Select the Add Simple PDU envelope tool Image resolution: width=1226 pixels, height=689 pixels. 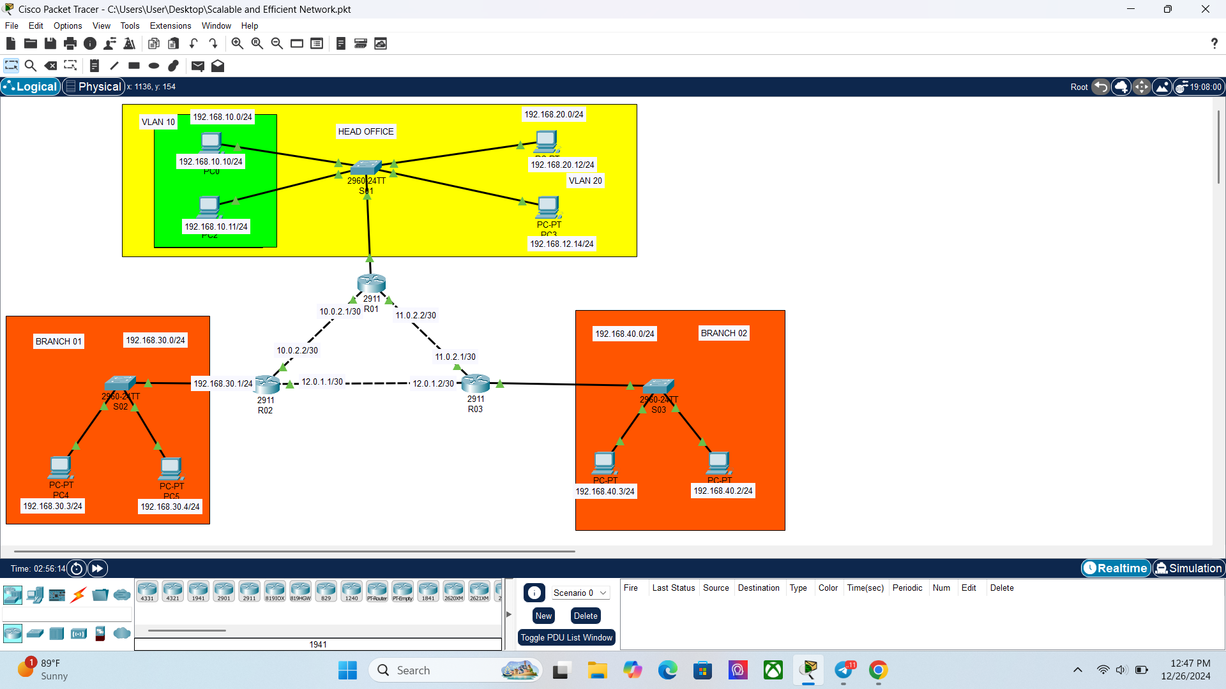point(198,65)
